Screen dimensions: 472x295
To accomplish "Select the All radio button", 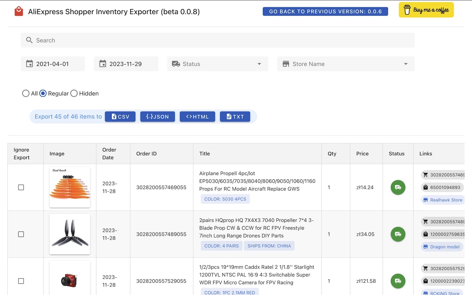I will (26, 93).
